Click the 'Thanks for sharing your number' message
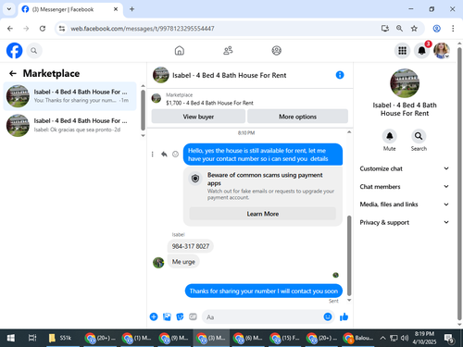 pyautogui.click(x=264, y=291)
